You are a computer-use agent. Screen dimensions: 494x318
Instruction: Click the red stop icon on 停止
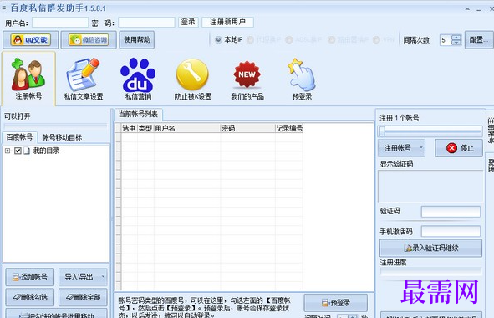click(x=451, y=148)
